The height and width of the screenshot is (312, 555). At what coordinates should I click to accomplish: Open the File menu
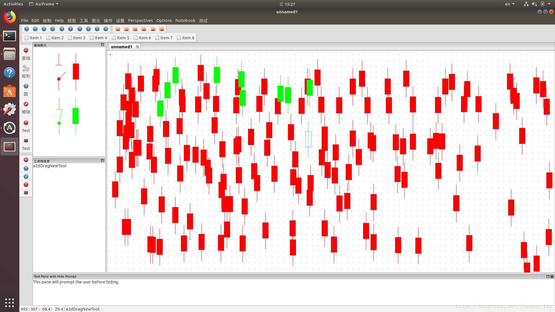tap(25, 21)
